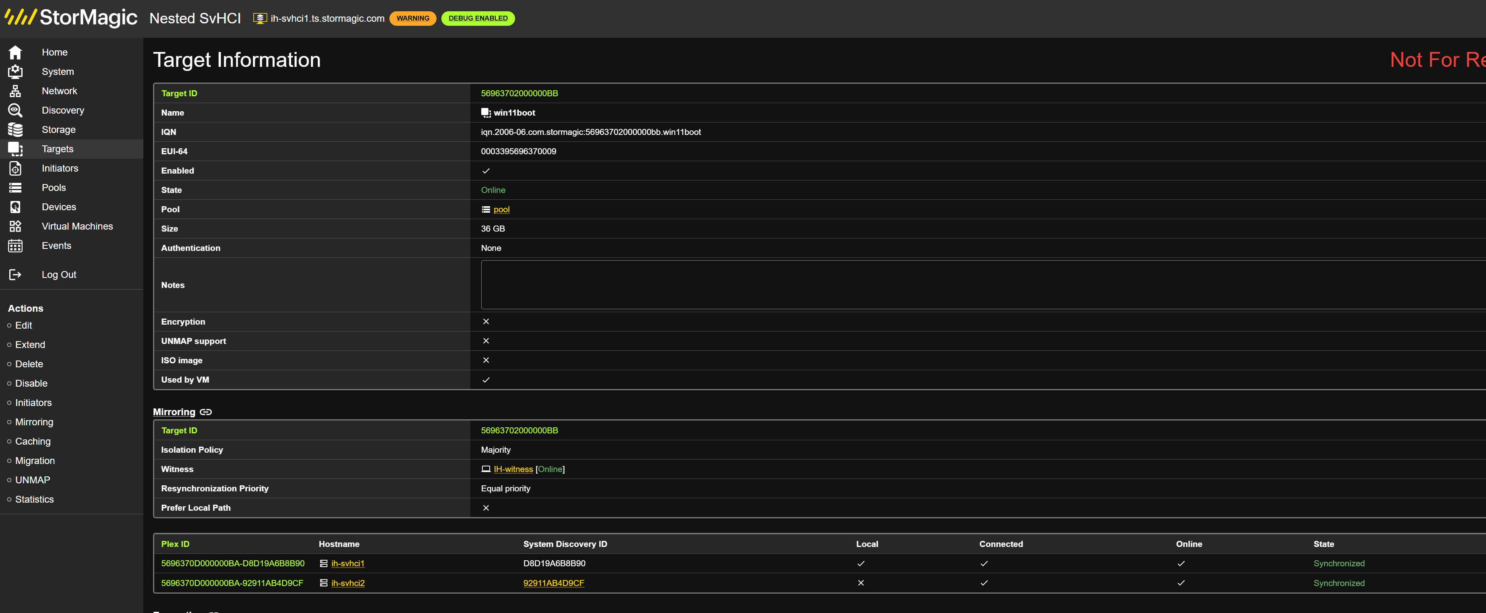Open the Mirroring action

pyautogui.click(x=34, y=422)
